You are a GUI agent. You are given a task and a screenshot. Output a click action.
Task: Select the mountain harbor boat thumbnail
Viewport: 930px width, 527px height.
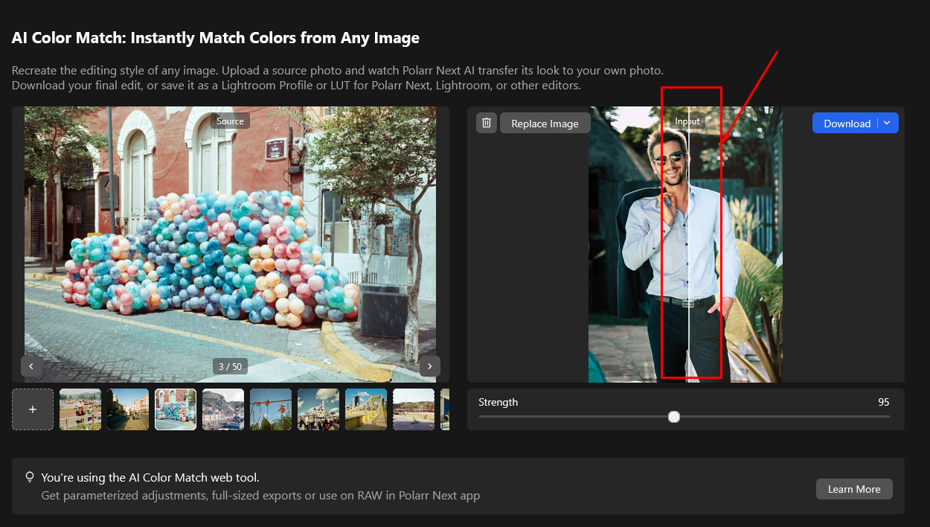click(x=223, y=409)
